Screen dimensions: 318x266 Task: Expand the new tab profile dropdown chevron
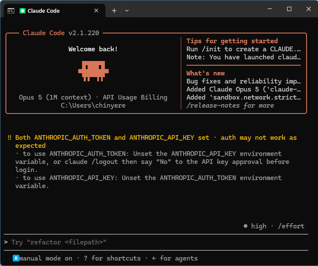point(127,11)
